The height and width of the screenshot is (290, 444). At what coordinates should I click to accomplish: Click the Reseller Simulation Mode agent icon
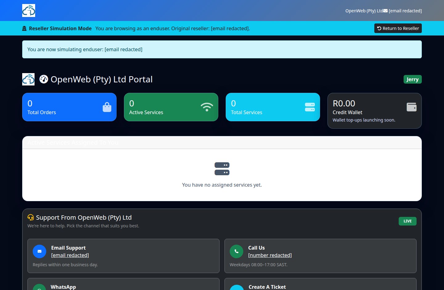[24, 28]
